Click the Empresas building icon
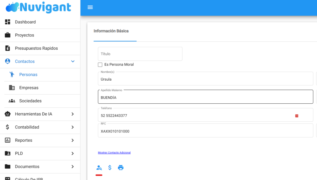This screenshot has height=180, width=317. (x=12, y=87)
